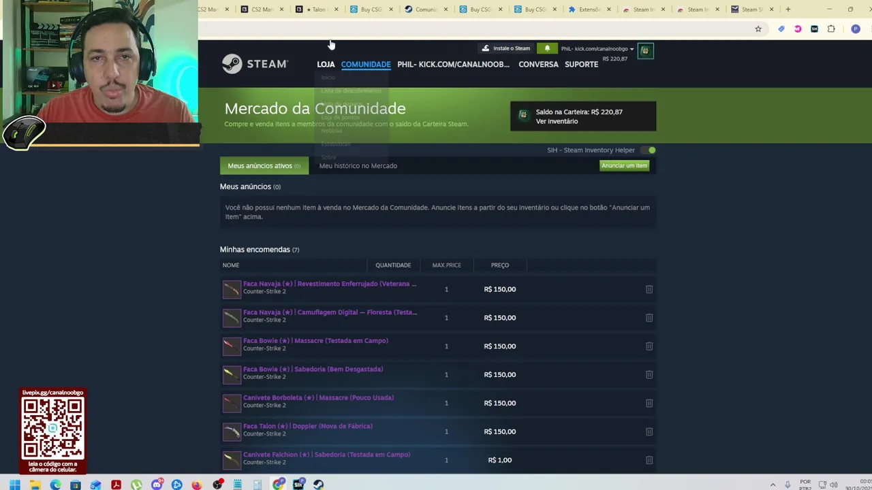Delete the Canivete Borboleta Massacre order

(649, 403)
